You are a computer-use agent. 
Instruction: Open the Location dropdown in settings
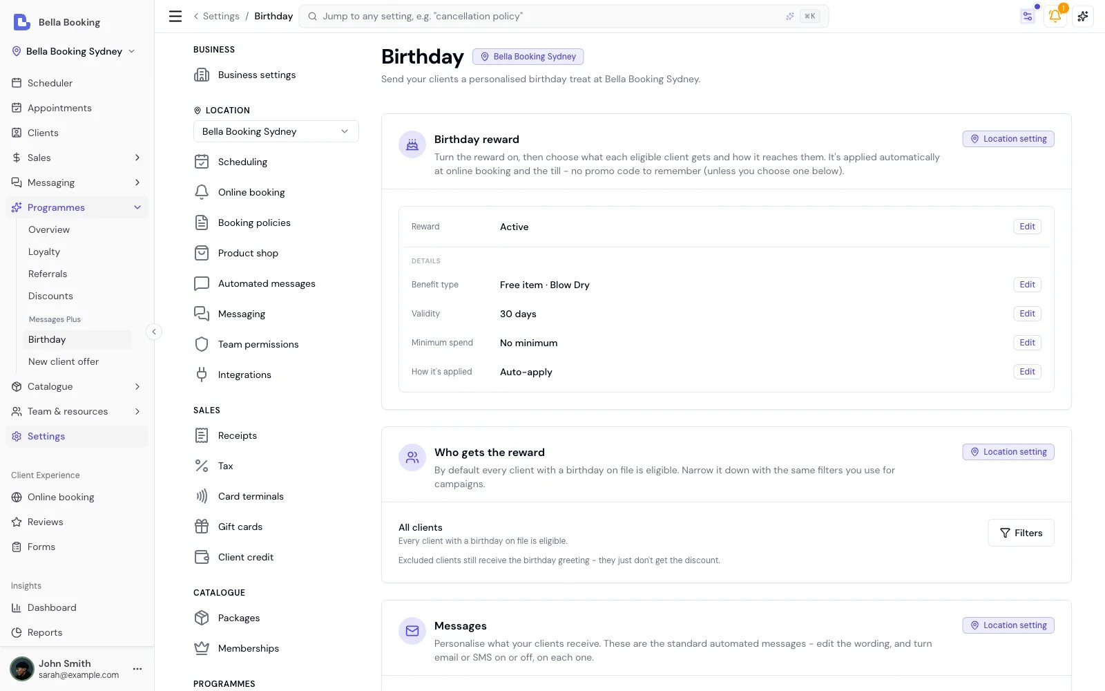(276, 131)
